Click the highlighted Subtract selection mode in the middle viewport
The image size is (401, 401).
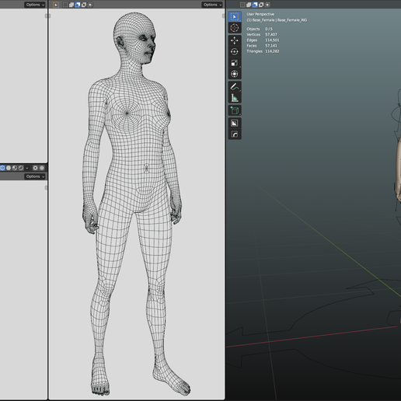78,5
